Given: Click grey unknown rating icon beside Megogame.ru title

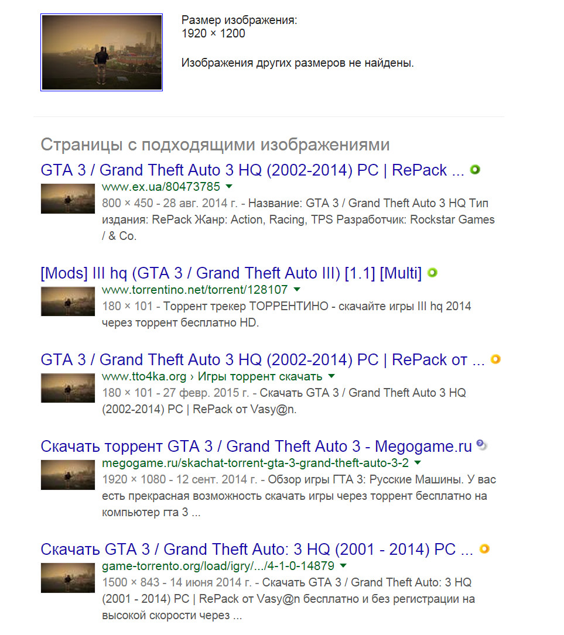Looking at the screenshot, I should click(481, 445).
